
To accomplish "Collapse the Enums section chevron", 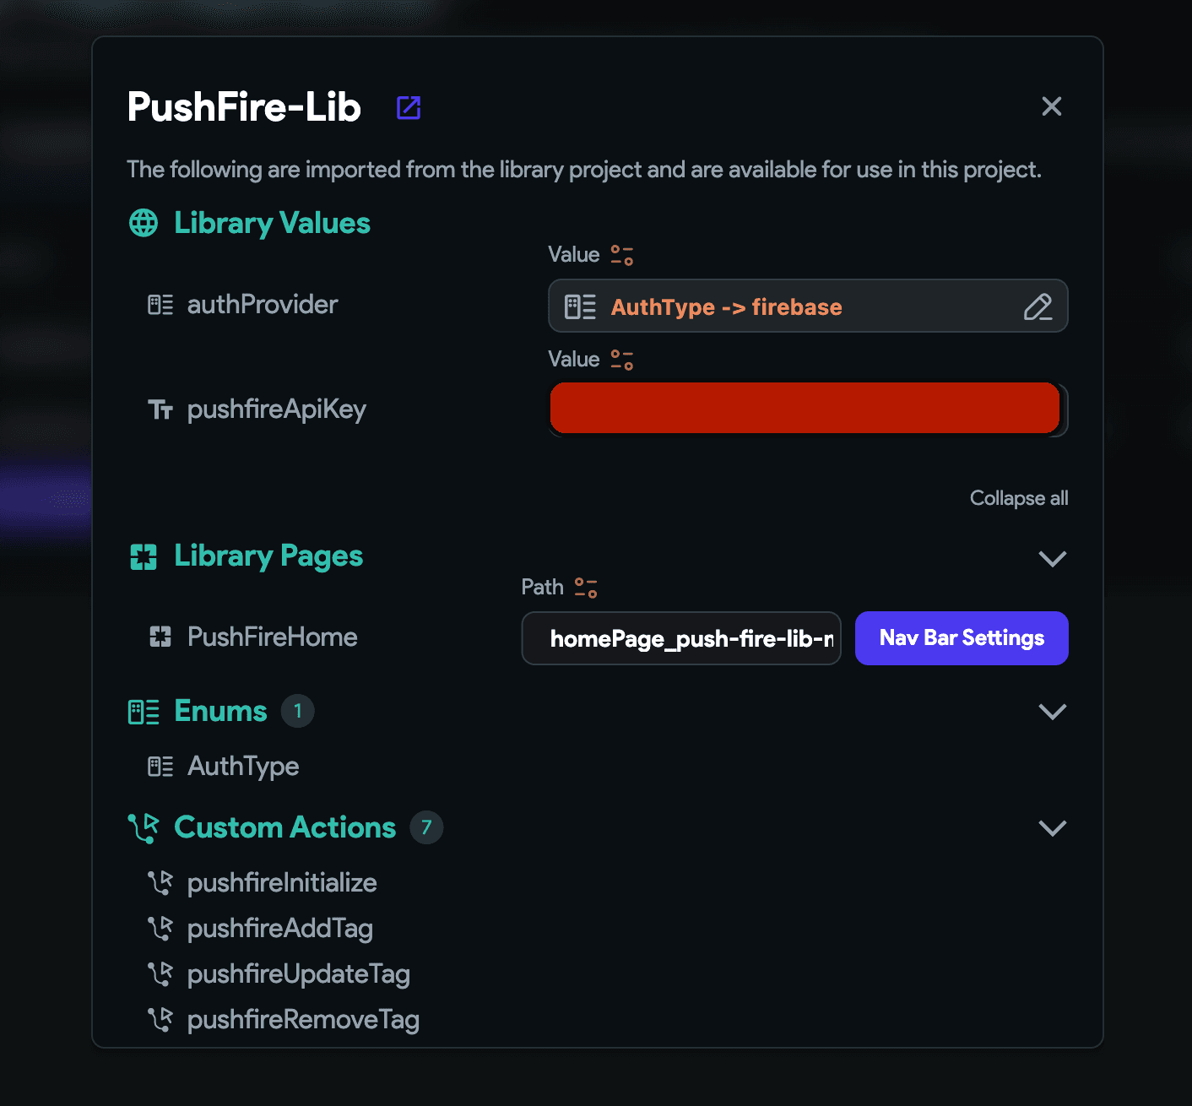I will point(1052,712).
